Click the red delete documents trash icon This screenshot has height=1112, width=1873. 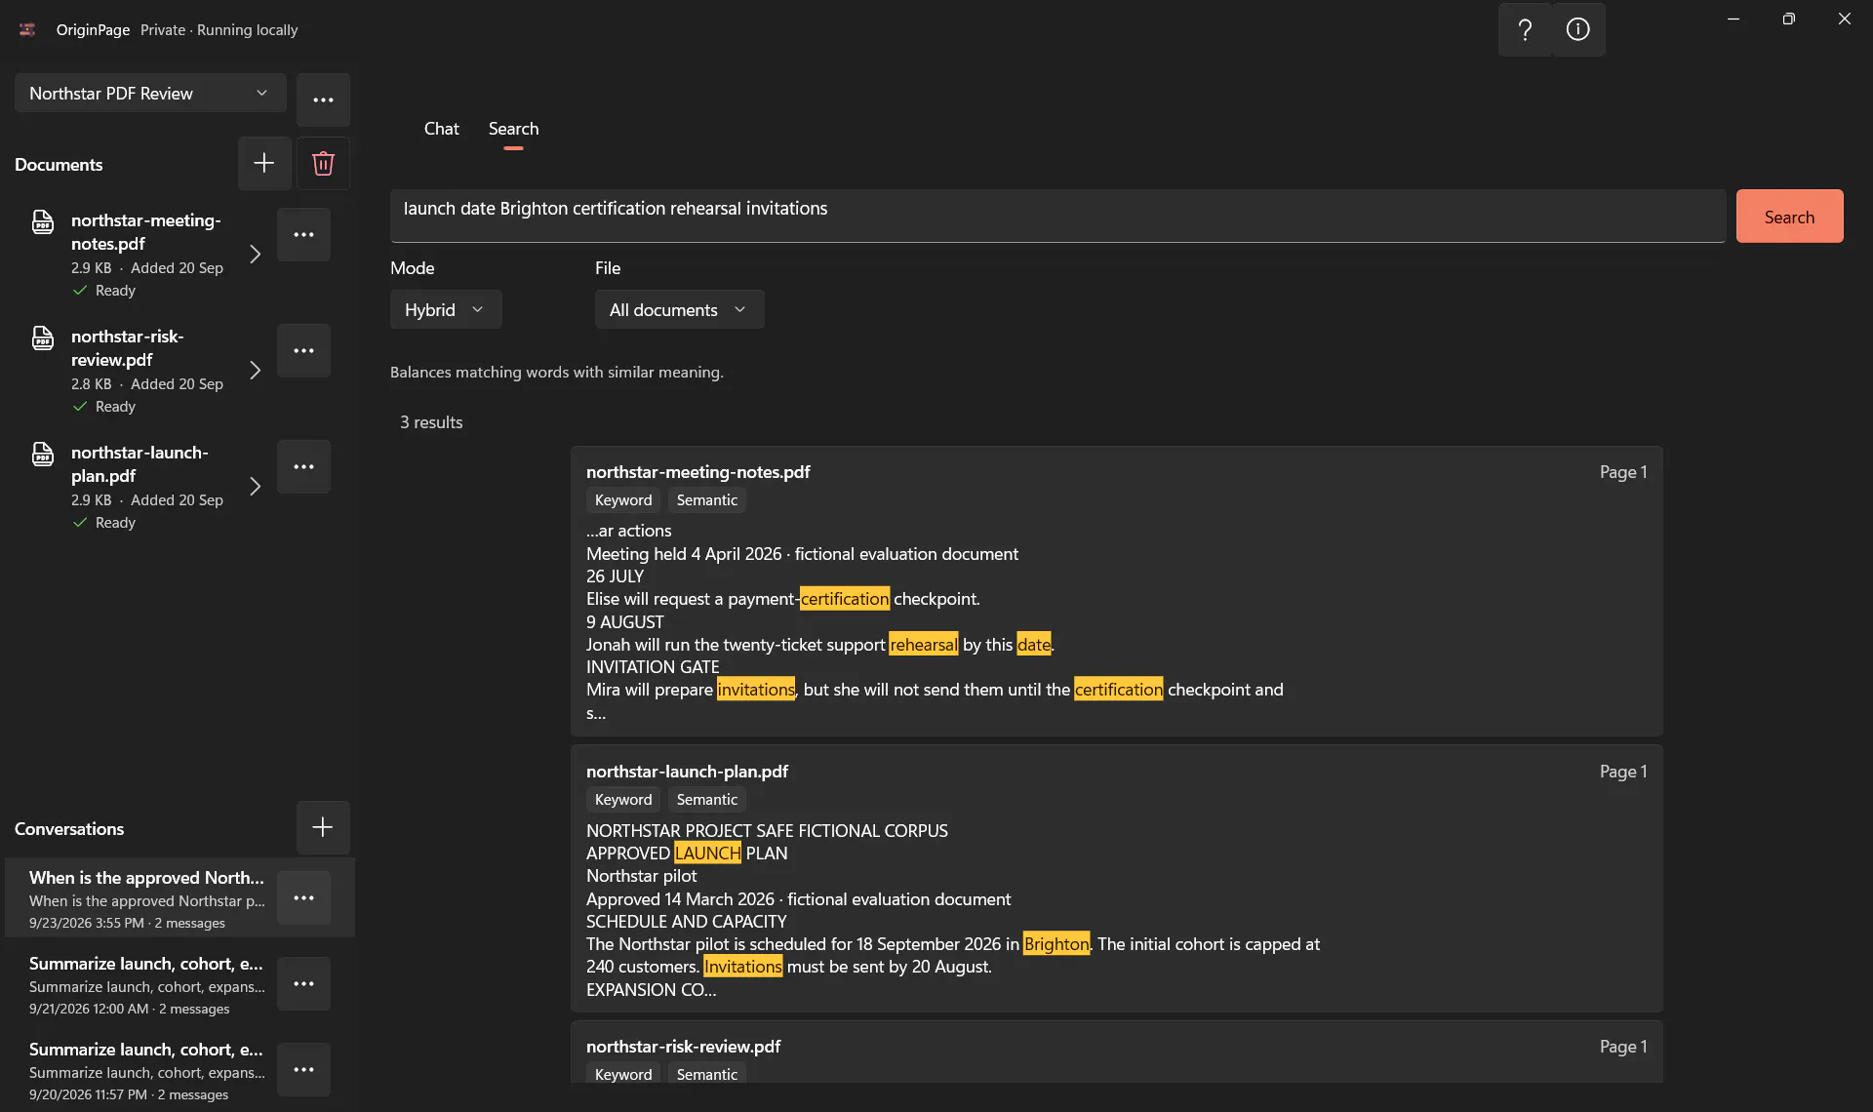coord(323,163)
